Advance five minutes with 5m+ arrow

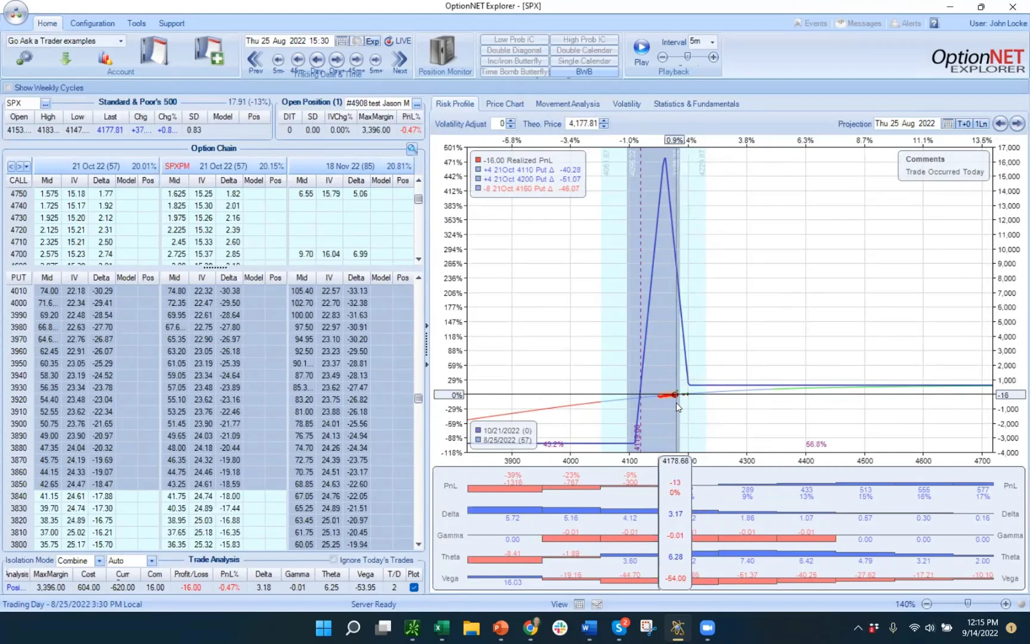click(376, 59)
